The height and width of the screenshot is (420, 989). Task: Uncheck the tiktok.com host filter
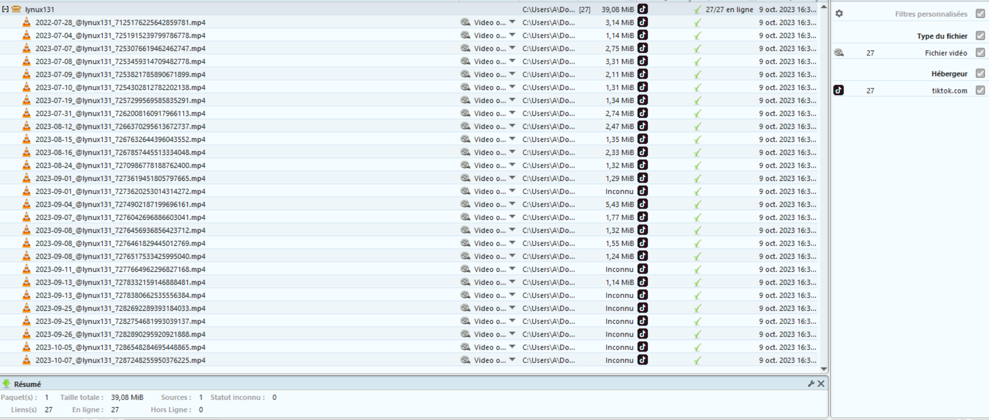981,90
